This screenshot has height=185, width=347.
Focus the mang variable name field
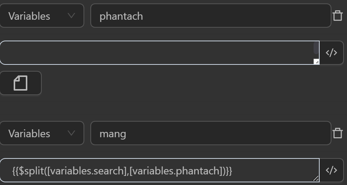[210, 133]
